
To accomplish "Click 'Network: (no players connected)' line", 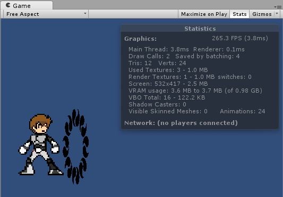I will [x=181, y=123].
